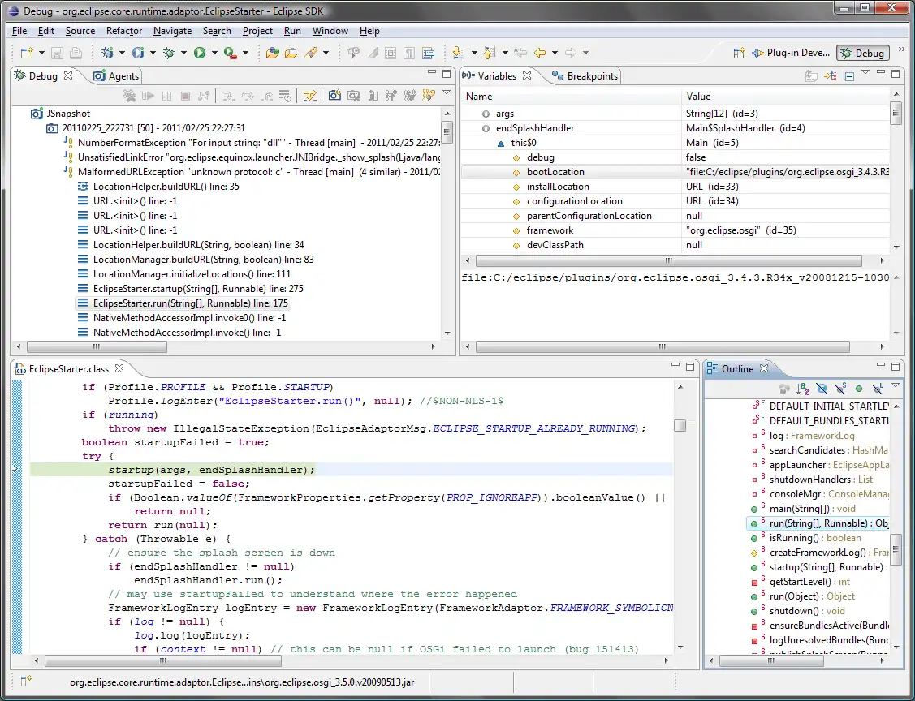Open the Navigate menu
Image resolution: width=915 pixels, height=701 pixels.
pyautogui.click(x=172, y=31)
